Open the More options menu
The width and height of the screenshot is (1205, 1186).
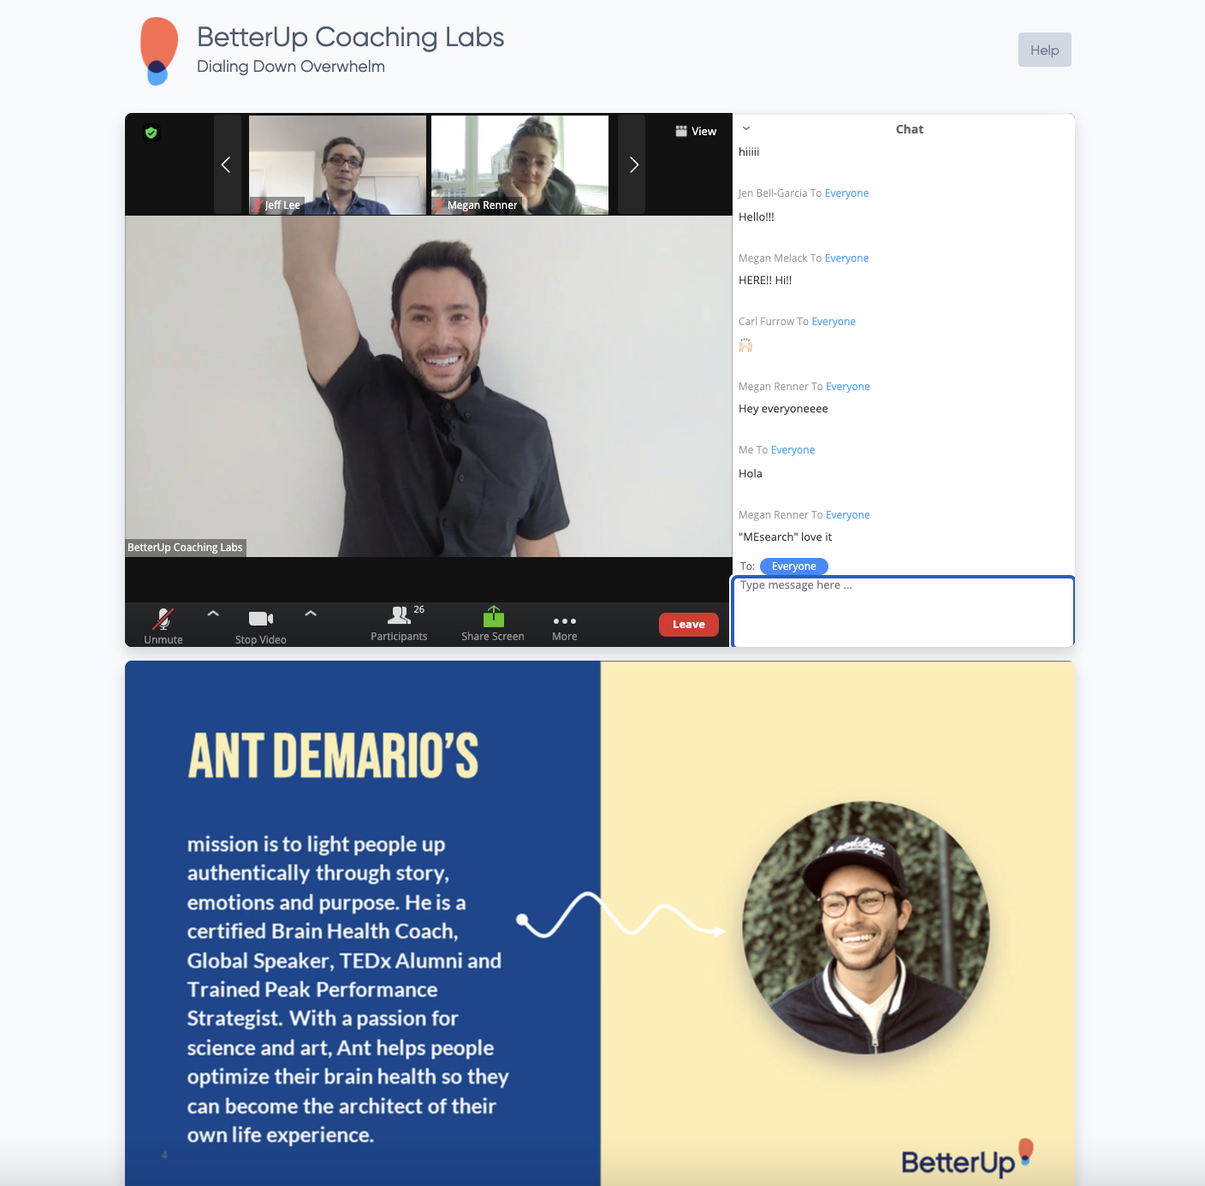[565, 627]
